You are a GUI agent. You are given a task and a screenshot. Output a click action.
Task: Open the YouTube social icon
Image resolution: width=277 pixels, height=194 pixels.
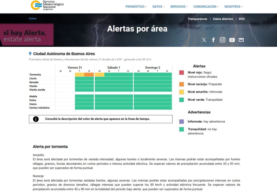(232, 40)
